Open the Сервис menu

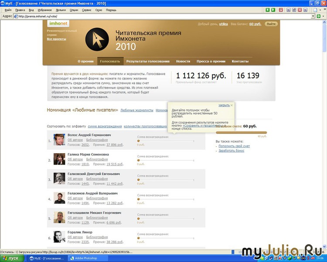pyautogui.click(x=87, y=10)
